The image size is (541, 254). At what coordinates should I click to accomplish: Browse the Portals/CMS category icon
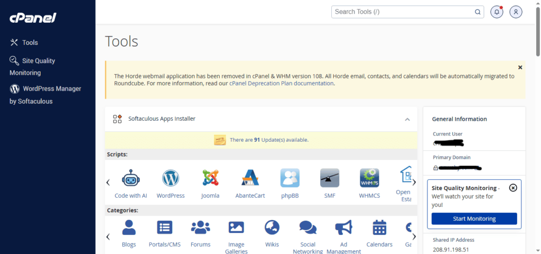pyautogui.click(x=165, y=228)
